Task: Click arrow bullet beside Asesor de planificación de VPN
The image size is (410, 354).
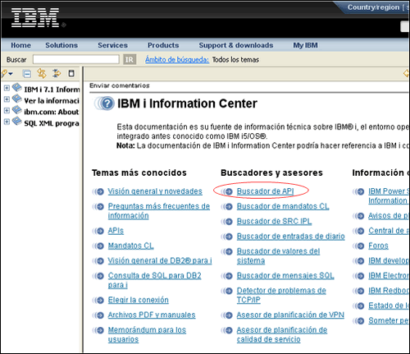Action: [x=227, y=315]
